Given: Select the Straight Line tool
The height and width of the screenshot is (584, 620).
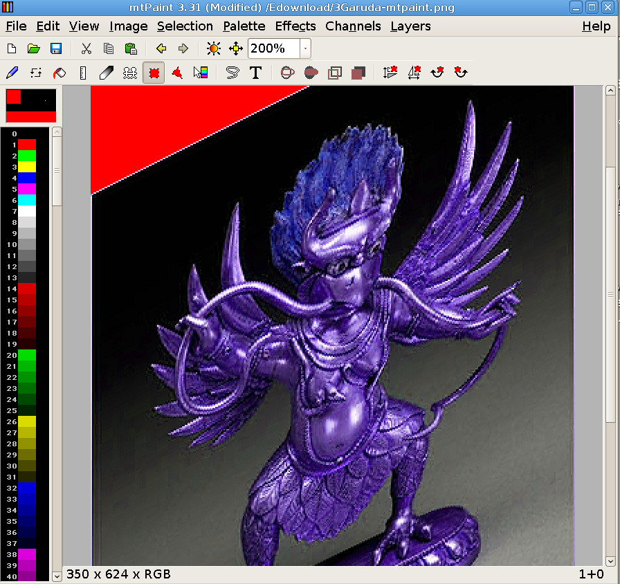Looking at the screenshot, I should tap(82, 73).
